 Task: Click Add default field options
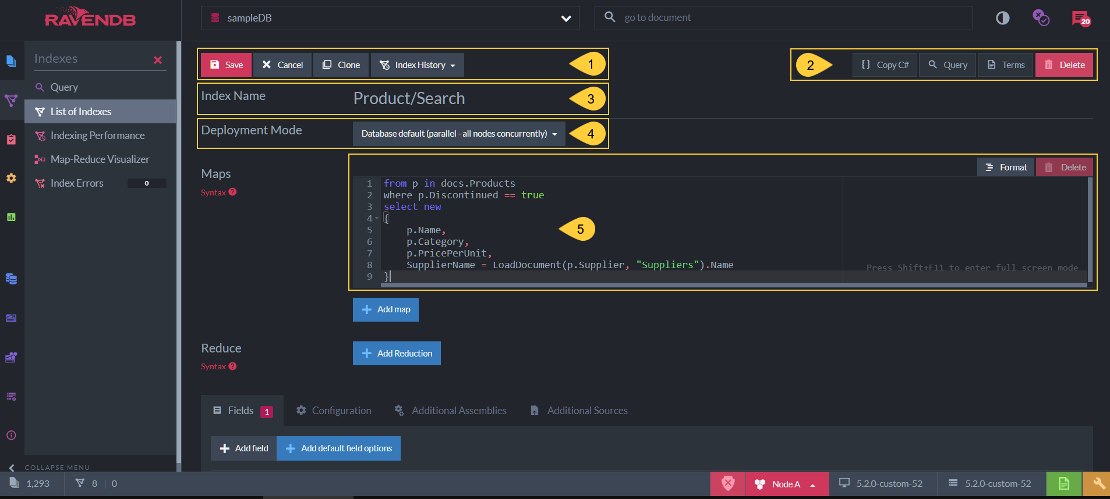pyautogui.click(x=338, y=448)
